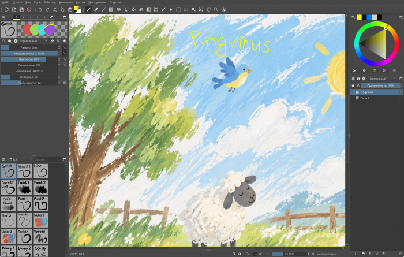This screenshot has width=404, height=257.
Task: Click the open file toolbar icon
Action: tap(14, 10)
